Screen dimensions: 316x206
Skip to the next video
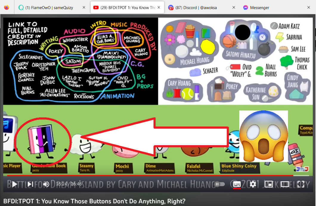click(x=30, y=184)
